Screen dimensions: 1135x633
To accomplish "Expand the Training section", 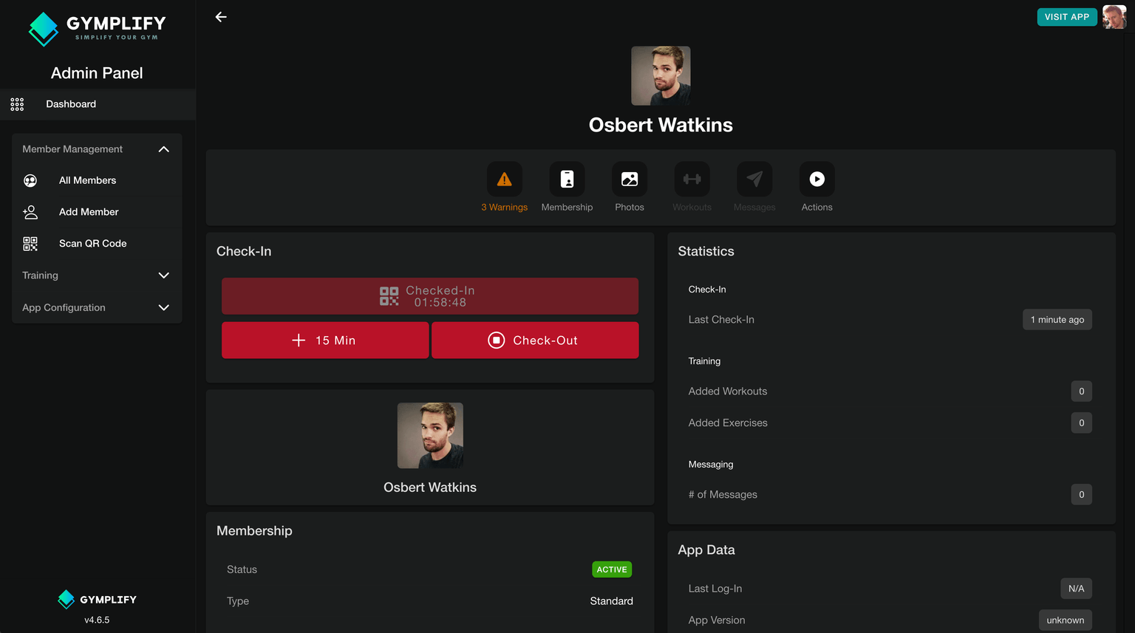I will point(163,276).
